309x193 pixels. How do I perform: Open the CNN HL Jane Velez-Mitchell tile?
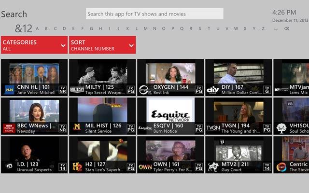coord(34,73)
